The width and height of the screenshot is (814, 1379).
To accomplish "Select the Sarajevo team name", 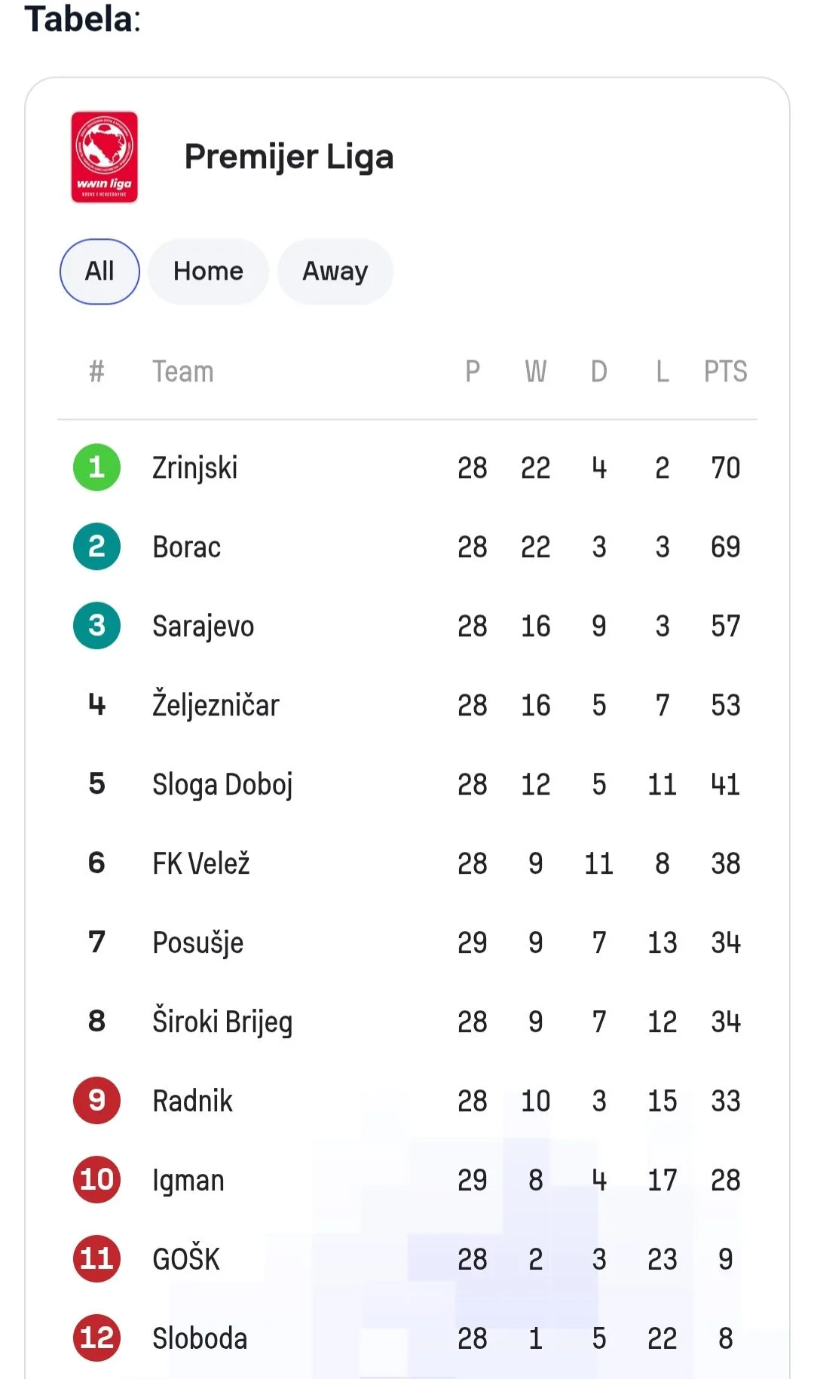I will [x=203, y=626].
